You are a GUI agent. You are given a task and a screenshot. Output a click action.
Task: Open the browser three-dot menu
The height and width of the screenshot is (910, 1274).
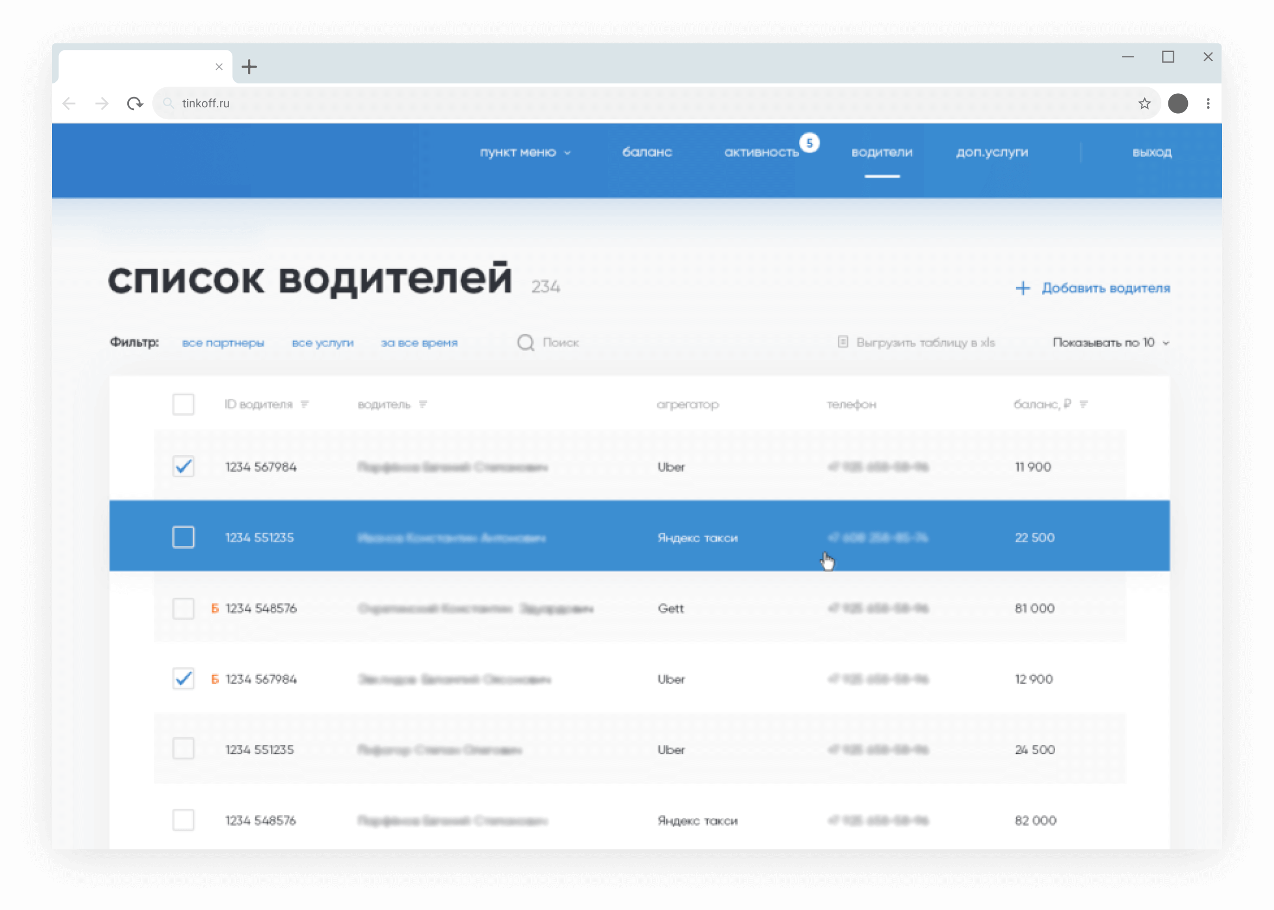point(1207,103)
